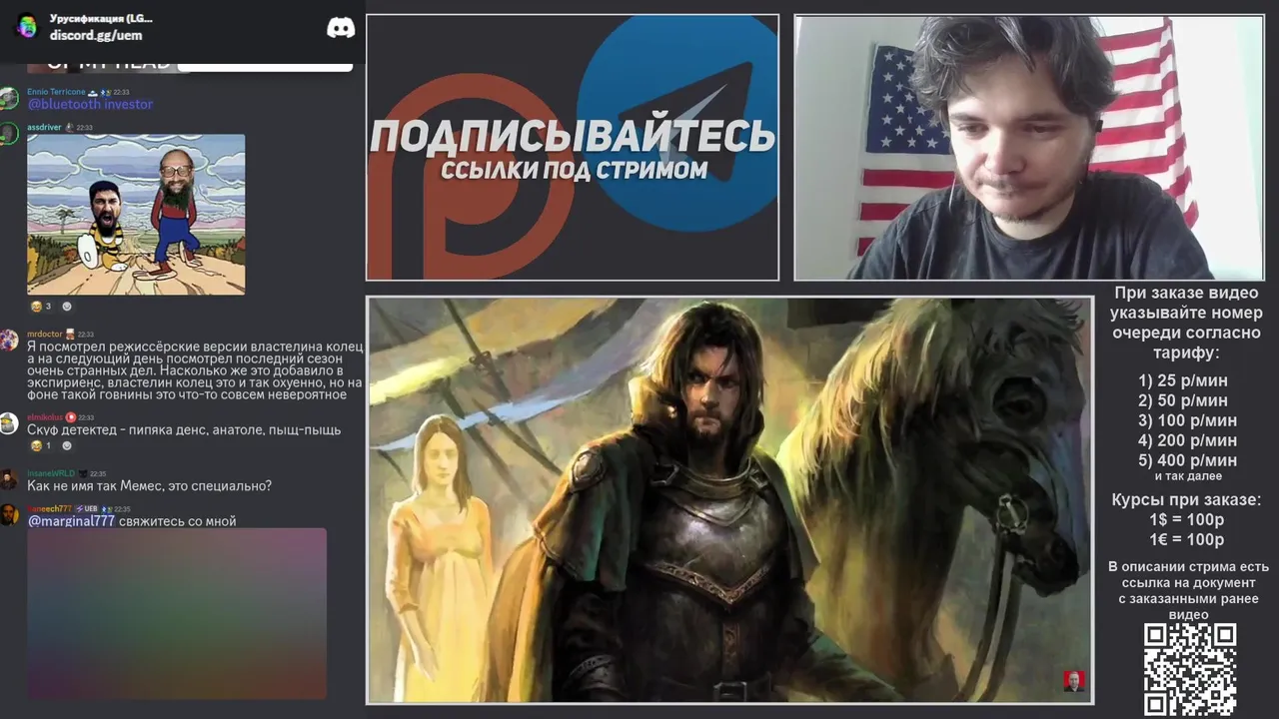Click mrdoctor's role badge icon

70,335
